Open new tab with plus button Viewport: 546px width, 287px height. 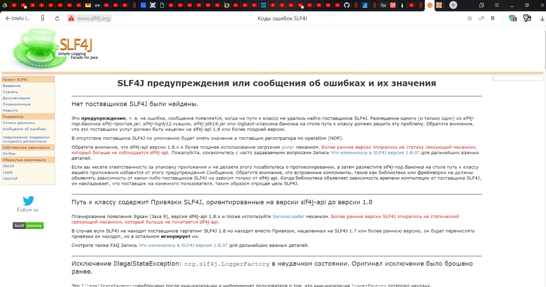453,5
